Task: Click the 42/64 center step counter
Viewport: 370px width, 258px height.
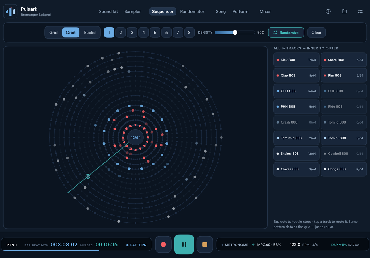Action: tap(135, 137)
